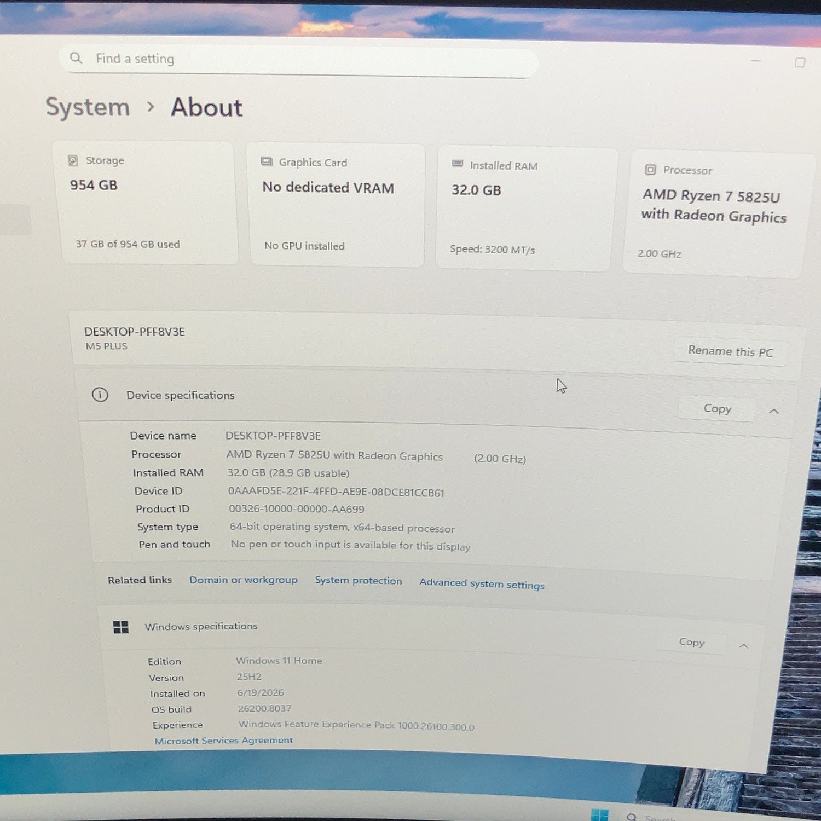This screenshot has width=821, height=821.
Task: Click the Speed: 3200 MT/s text
Action: (493, 250)
